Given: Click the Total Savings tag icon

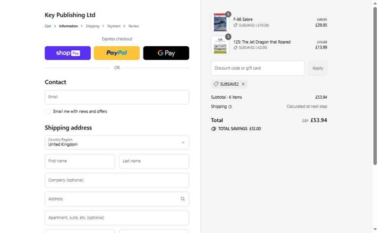Looking at the screenshot, I should [214, 129].
